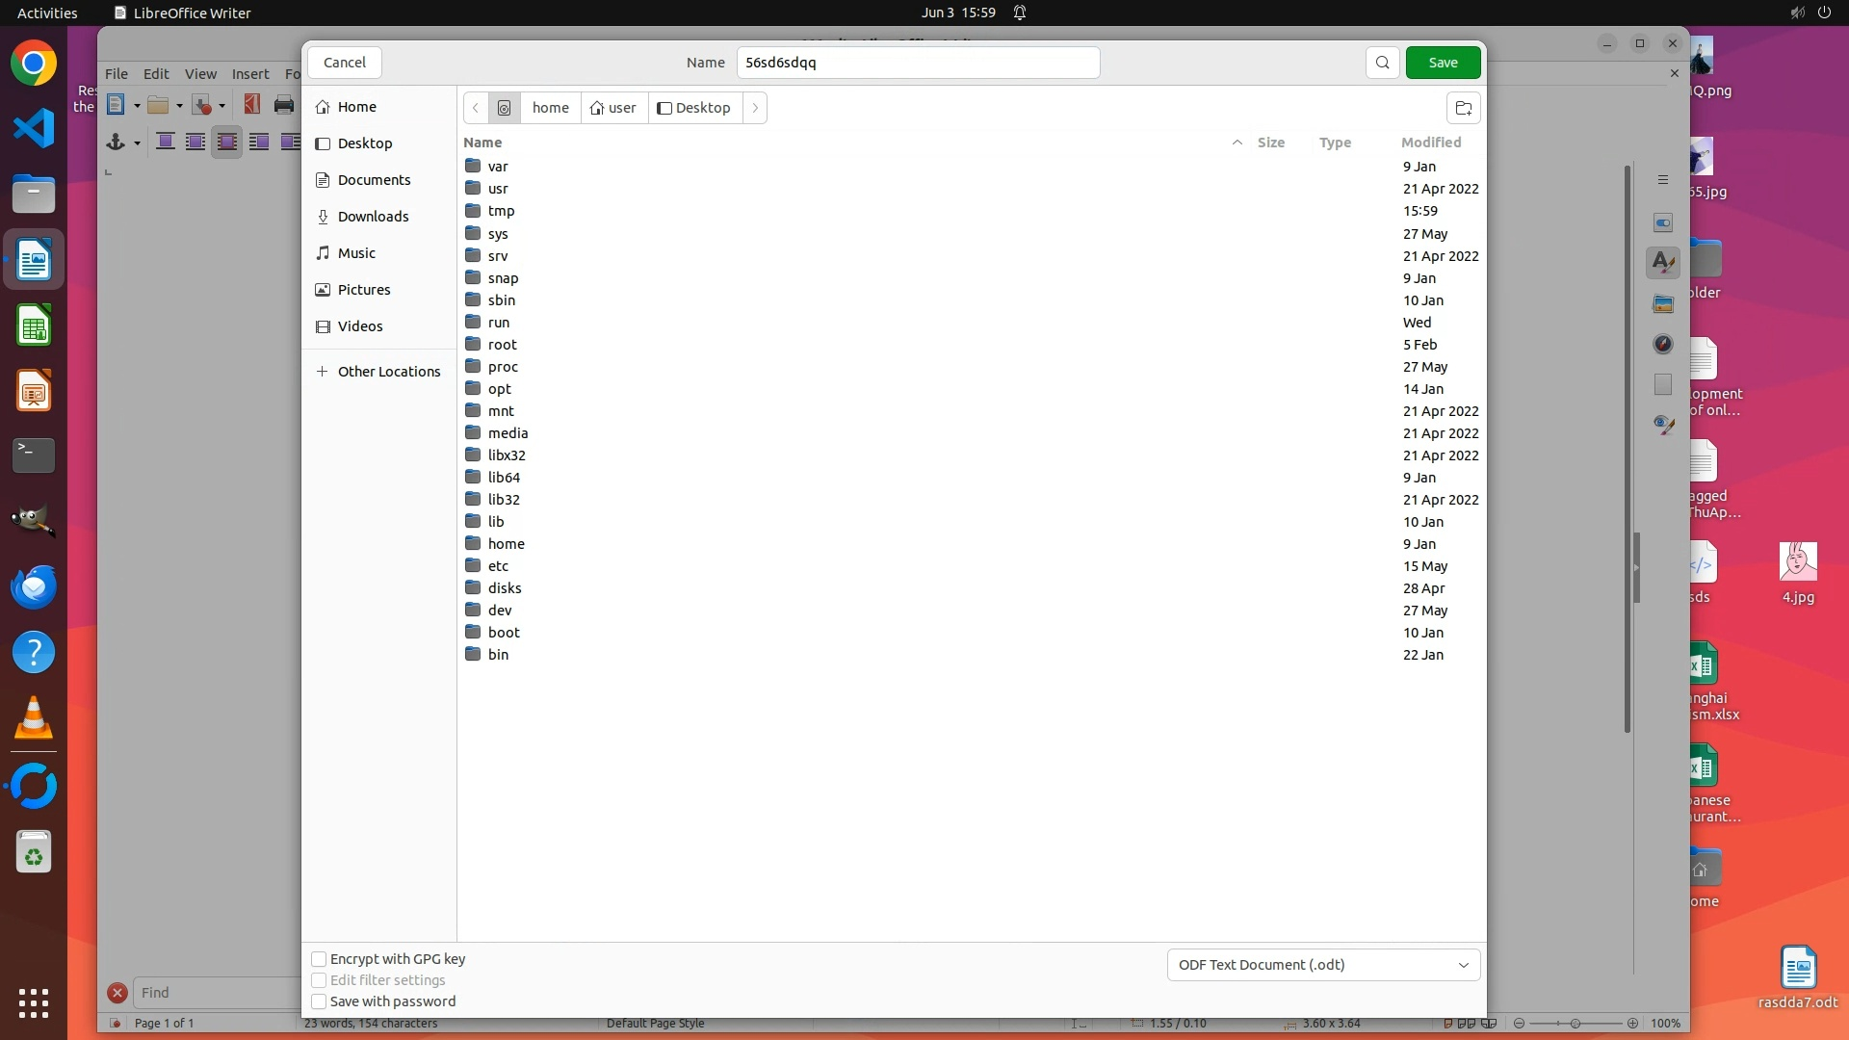Open the Navigator sidebar compass icon
This screenshot has height=1040, width=1849.
[x=1663, y=344]
